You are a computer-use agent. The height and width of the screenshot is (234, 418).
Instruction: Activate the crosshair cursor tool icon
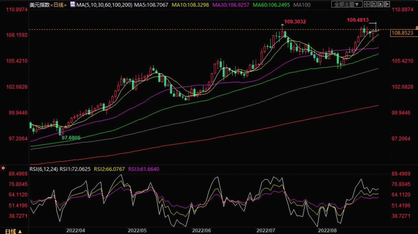click(367, 4)
